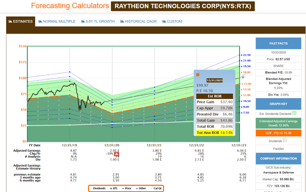Toggle the Price legend series
The image size is (306, 192).
click(127, 188)
